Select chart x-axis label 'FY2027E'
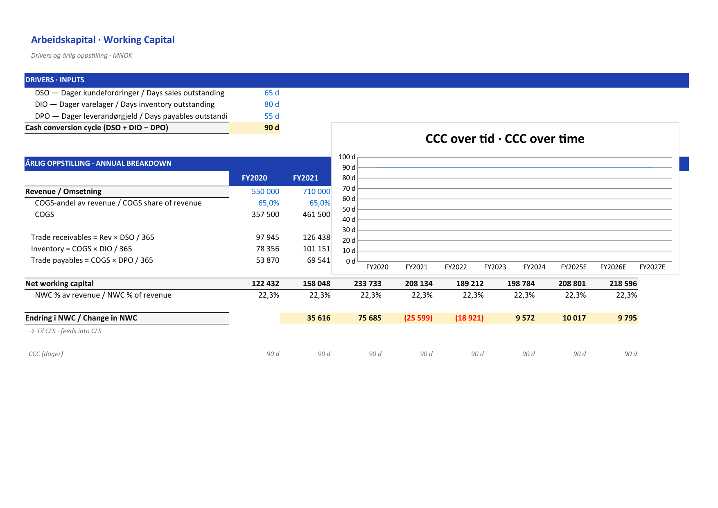 coord(652,267)
